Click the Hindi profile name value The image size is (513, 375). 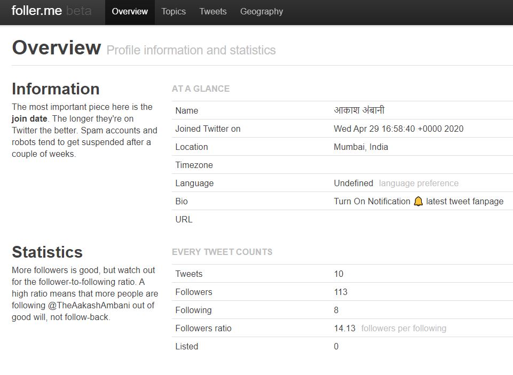click(359, 110)
